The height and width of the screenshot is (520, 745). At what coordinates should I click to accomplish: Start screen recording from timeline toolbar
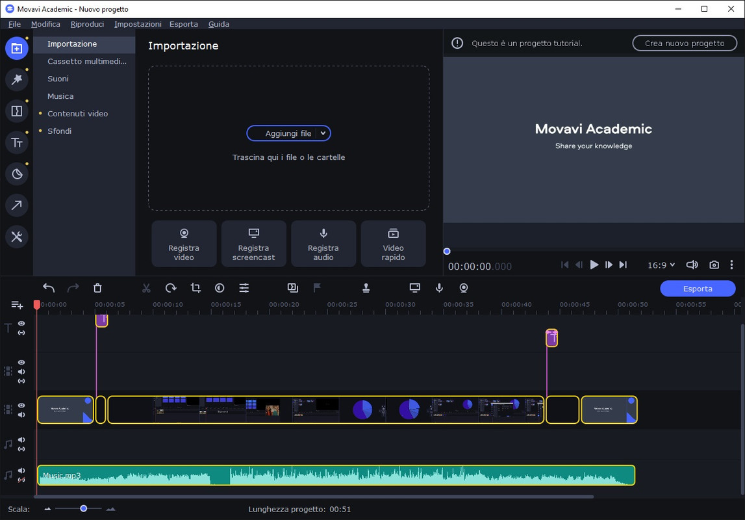[415, 288]
